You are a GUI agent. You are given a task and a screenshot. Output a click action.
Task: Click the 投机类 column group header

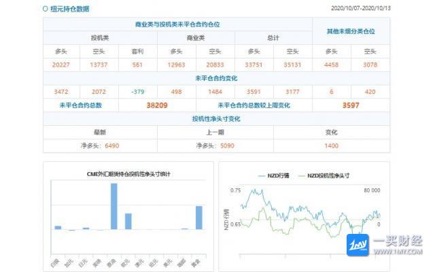tap(100, 38)
